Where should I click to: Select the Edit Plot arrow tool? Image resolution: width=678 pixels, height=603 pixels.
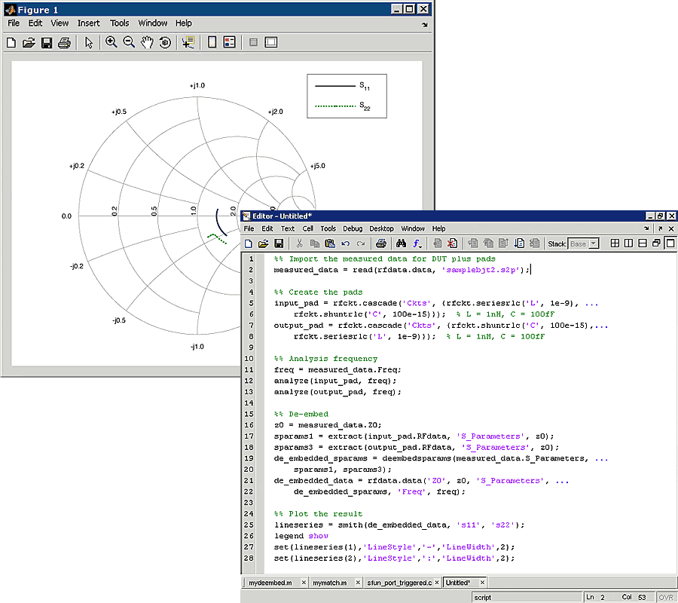pyautogui.click(x=89, y=42)
